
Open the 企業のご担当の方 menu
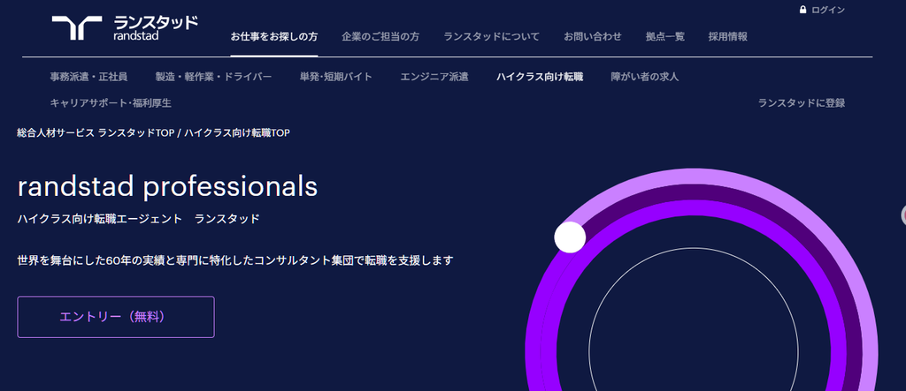click(380, 36)
